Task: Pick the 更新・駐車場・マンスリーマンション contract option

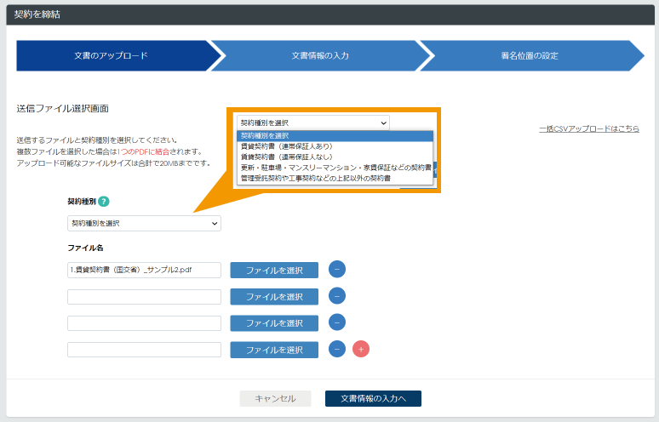Action: [335, 168]
